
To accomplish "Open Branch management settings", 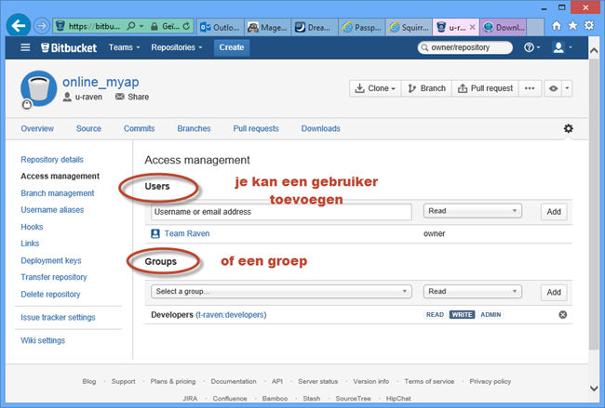I will click(x=58, y=193).
